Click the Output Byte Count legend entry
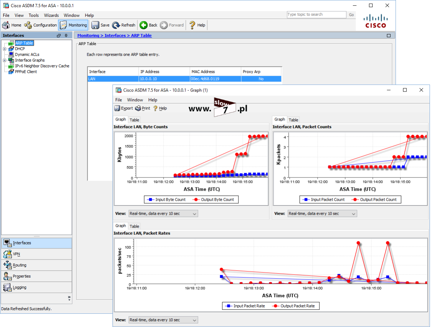431x327 pixels. pos(214,200)
